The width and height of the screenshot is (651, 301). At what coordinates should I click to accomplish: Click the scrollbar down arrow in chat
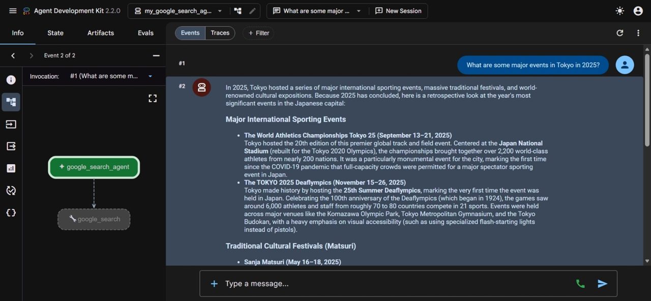click(x=647, y=261)
